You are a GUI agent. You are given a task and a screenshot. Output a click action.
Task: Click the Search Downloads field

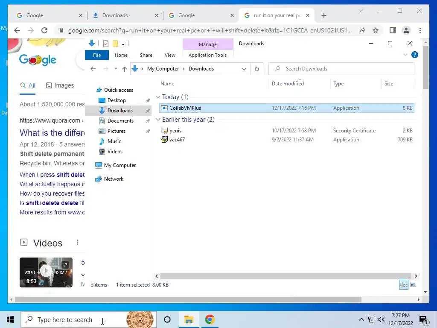(341, 69)
